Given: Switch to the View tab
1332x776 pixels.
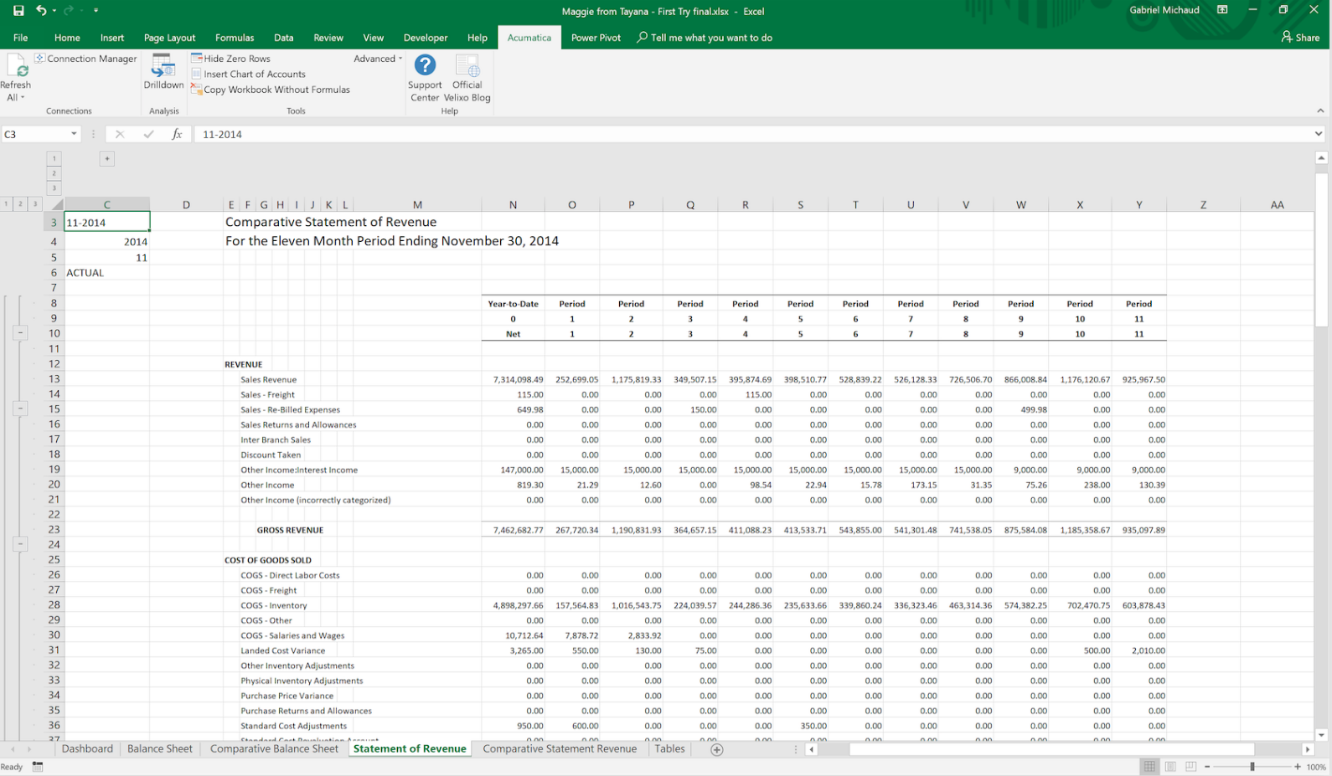Looking at the screenshot, I should (x=374, y=38).
